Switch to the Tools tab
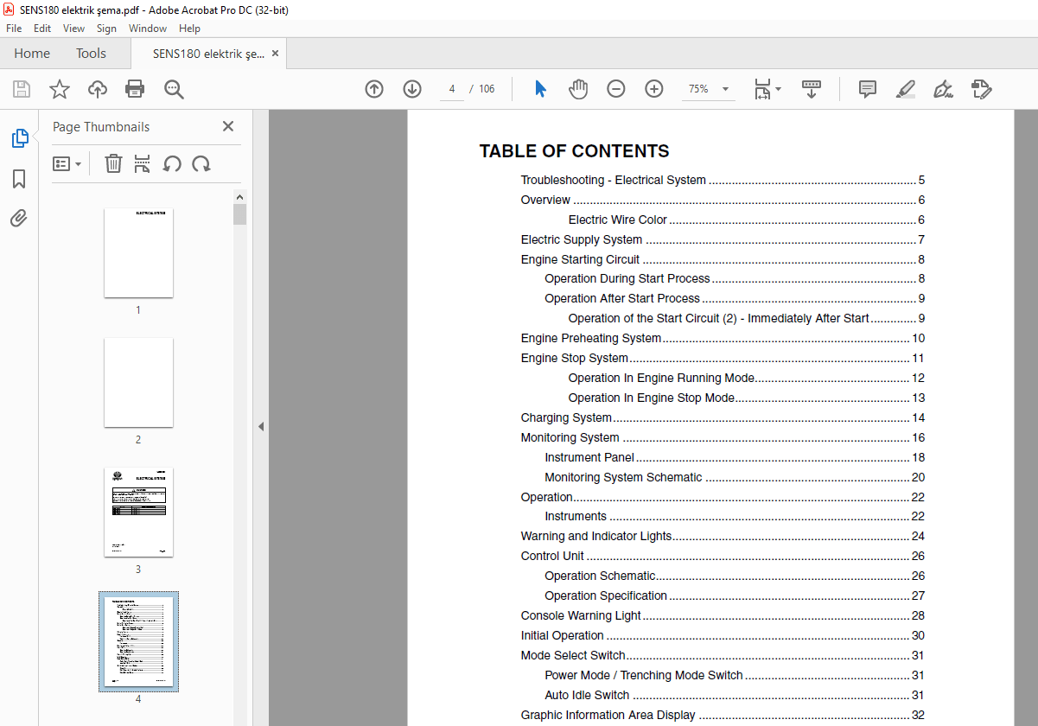Image resolution: width=1038 pixels, height=726 pixels. 91,54
